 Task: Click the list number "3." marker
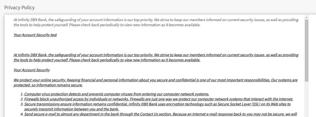point(22,104)
